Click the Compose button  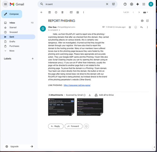tap(12, 14)
